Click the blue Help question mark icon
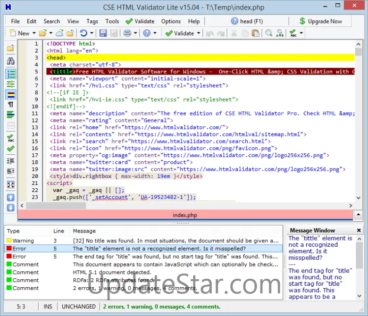 147,33
